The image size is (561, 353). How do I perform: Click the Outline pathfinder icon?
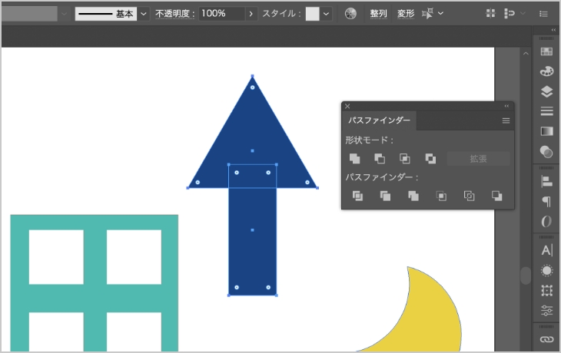[469, 196]
